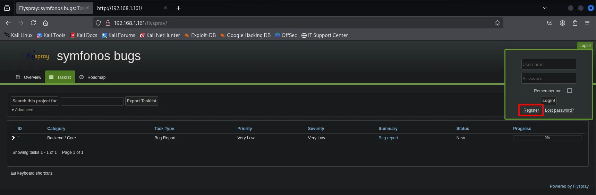Switch to the Roadmap tab
This screenshot has height=195, width=596.
(x=93, y=77)
